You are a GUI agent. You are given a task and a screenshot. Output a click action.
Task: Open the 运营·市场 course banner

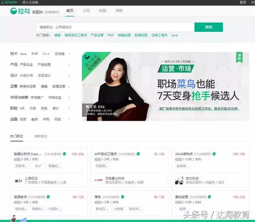165,86
